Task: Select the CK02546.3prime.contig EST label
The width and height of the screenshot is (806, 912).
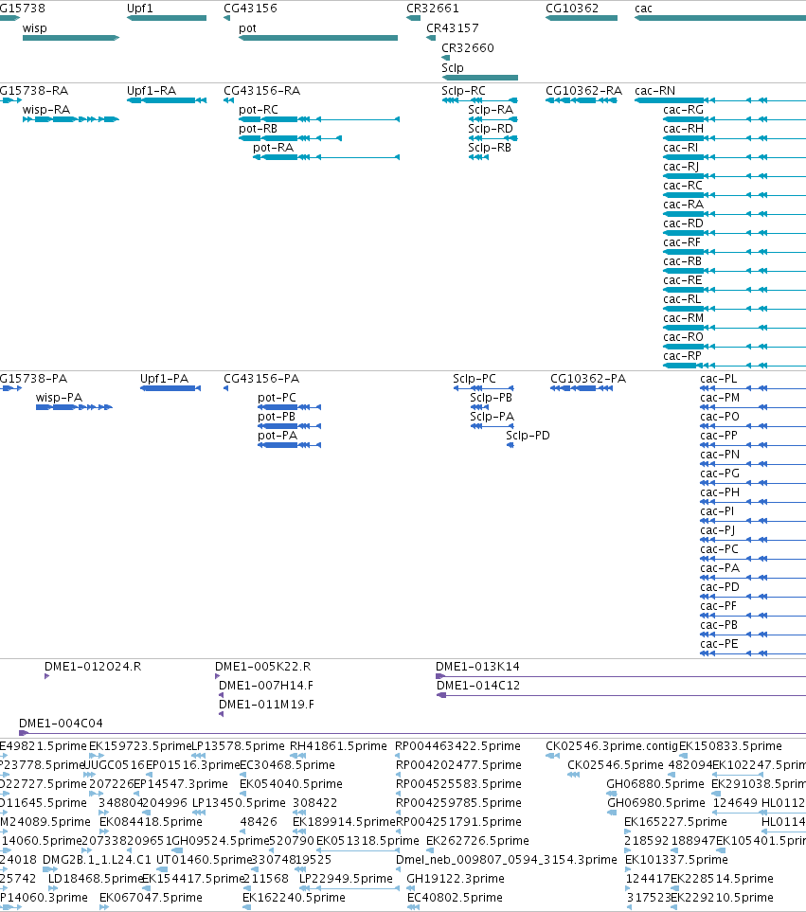Action: click(611, 745)
